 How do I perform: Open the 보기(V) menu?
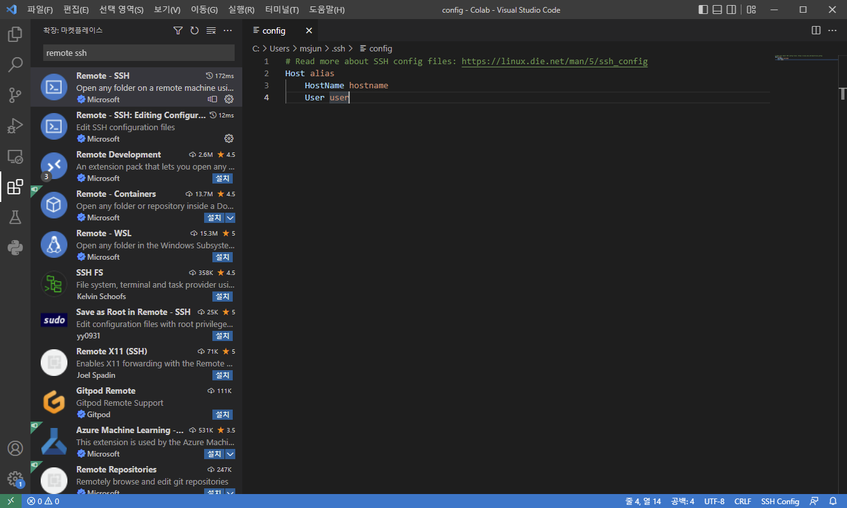click(x=167, y=10)
